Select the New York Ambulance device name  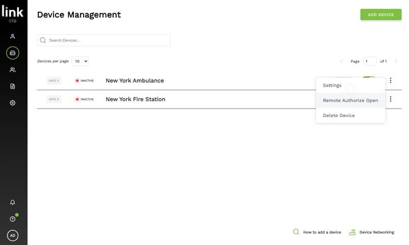click(134, 80)
